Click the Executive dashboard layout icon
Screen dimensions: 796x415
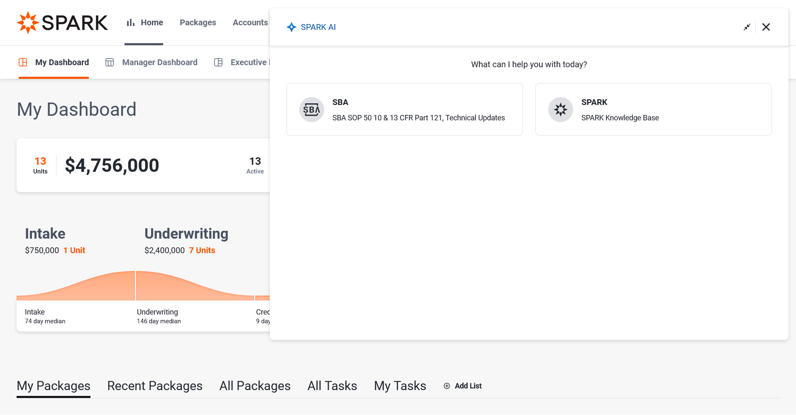click(x=218, y=62)
